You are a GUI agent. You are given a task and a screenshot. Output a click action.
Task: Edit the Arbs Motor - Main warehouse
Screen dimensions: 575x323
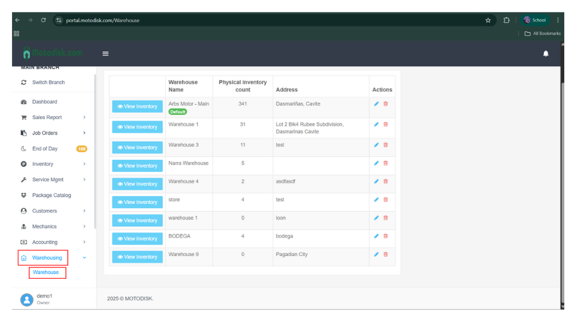point(376,104)
